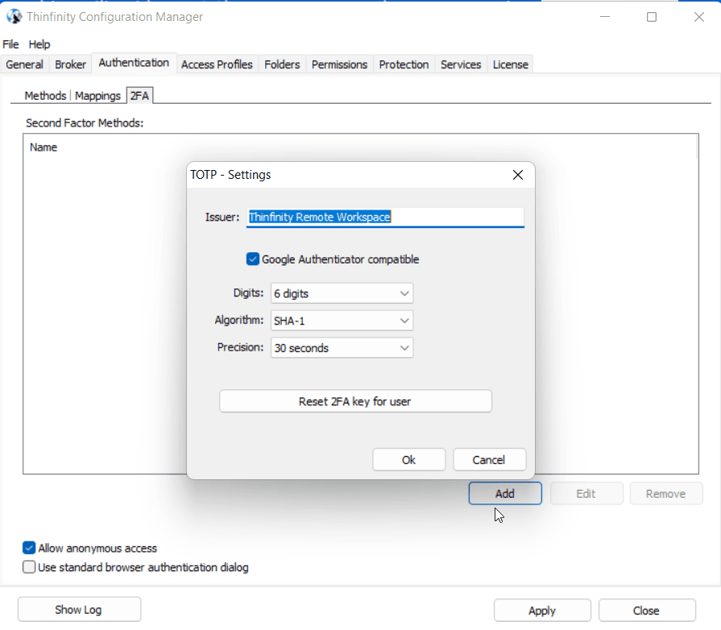Click the Name column header

[44, 147]
